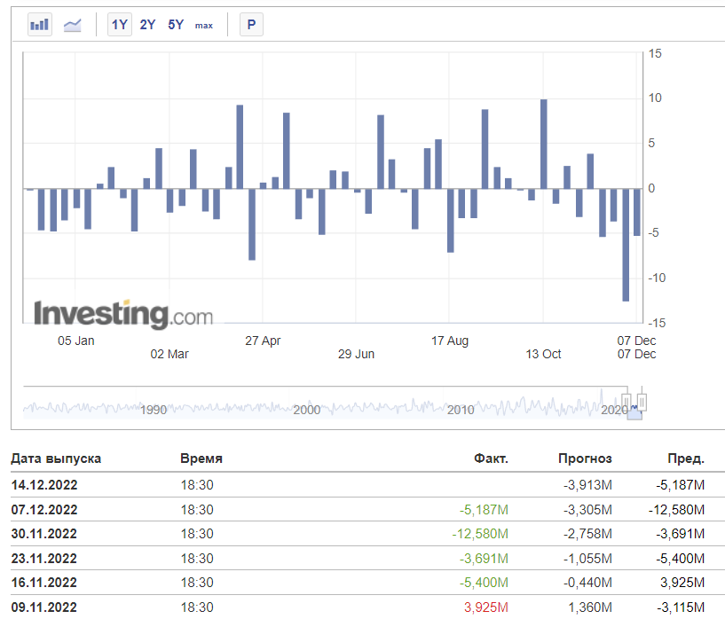The image size is (725, 619).
Task: Select the 2Y time range
Action: point(147,25)
